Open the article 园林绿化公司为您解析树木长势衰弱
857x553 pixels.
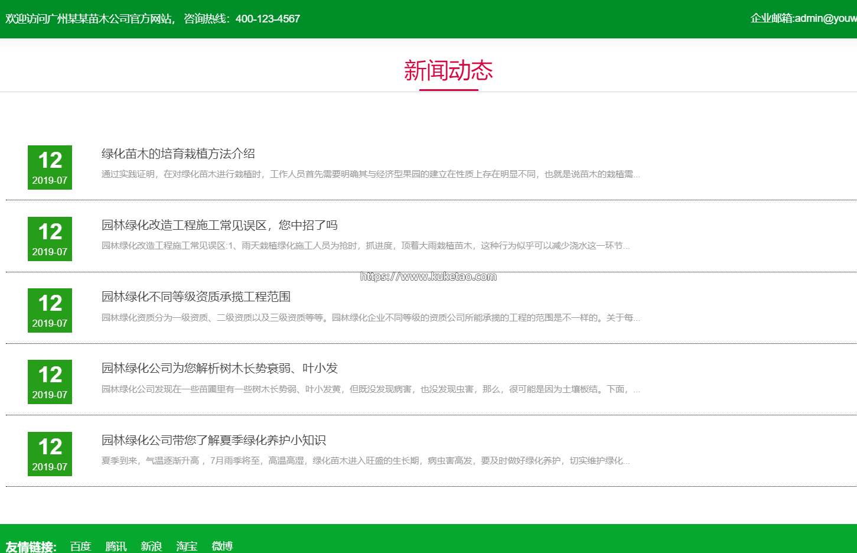point(219,368)
